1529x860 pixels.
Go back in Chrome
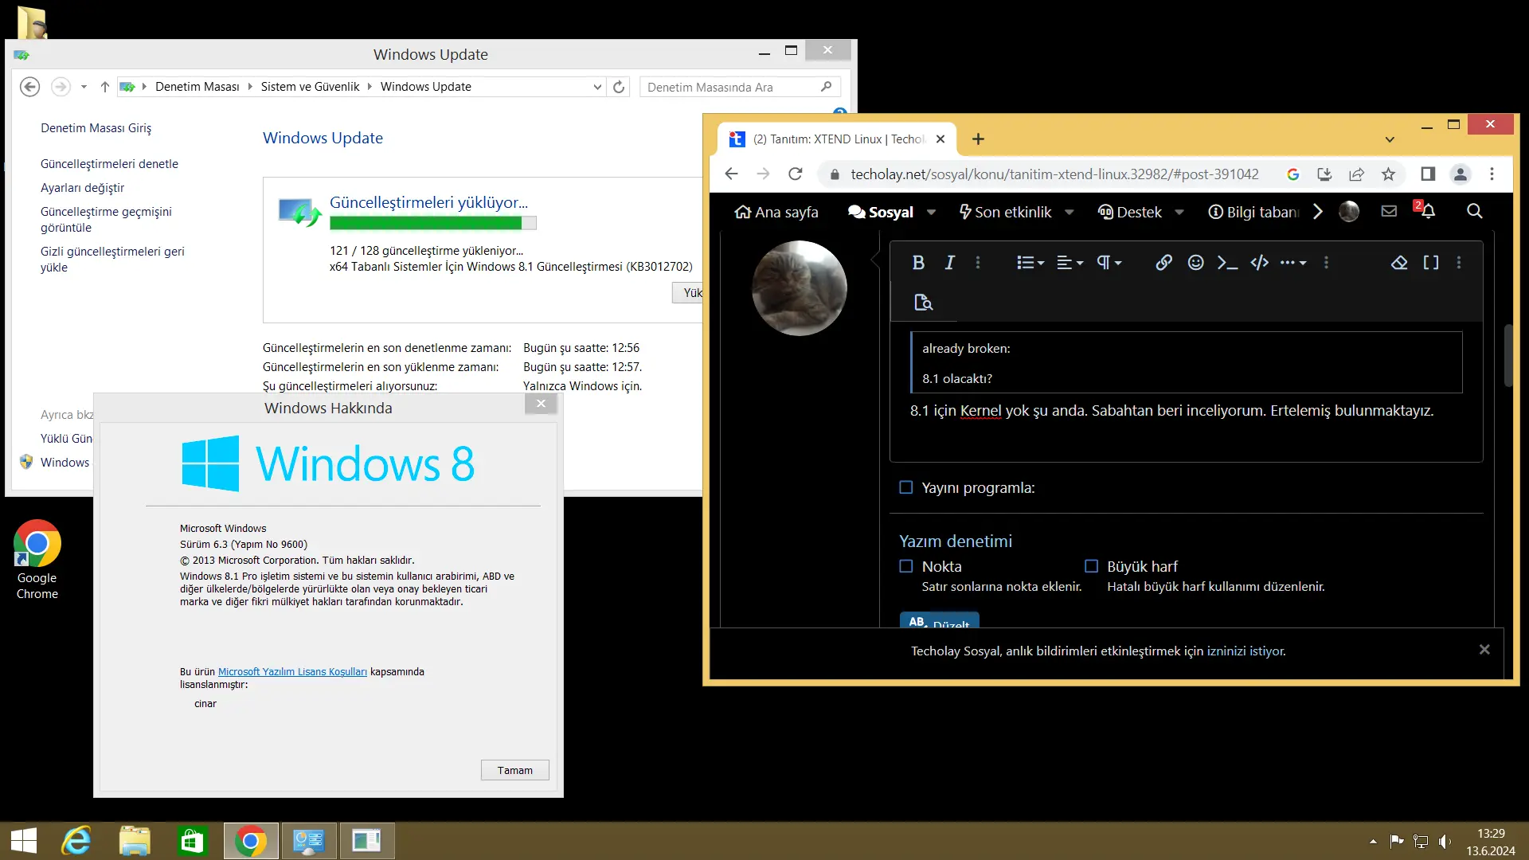731,174
